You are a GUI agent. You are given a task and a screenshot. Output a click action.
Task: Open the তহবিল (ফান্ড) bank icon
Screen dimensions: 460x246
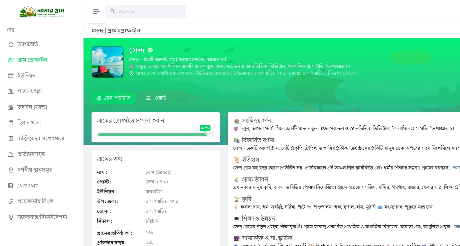point(11,107)
